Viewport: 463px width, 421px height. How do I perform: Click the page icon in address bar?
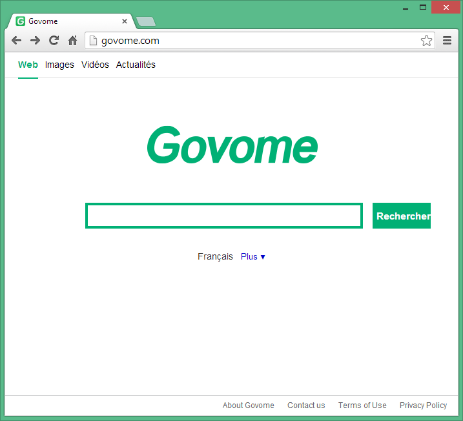pos(93,41)
